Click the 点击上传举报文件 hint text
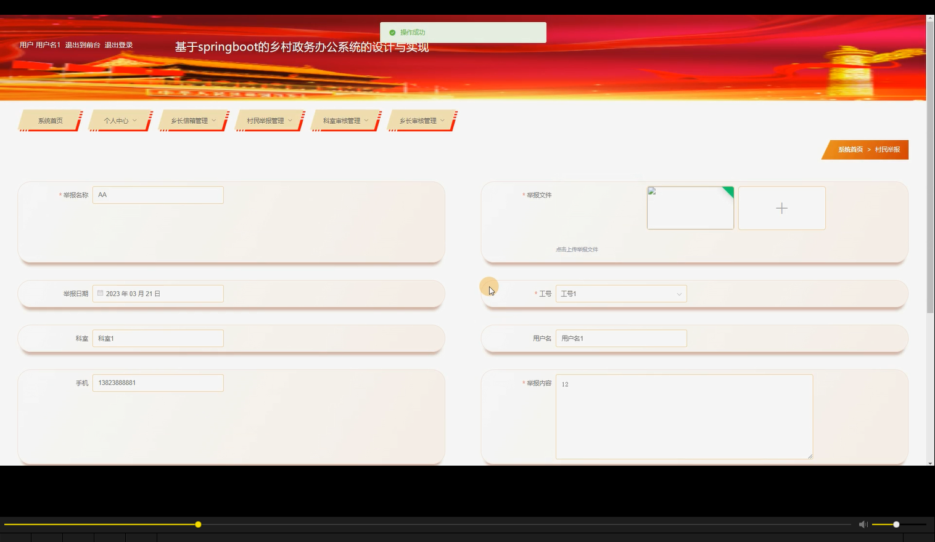935x542 pixels. coord(577,249)
